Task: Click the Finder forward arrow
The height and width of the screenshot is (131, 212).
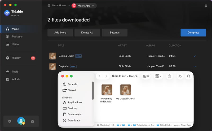Action: pos(106,76)
